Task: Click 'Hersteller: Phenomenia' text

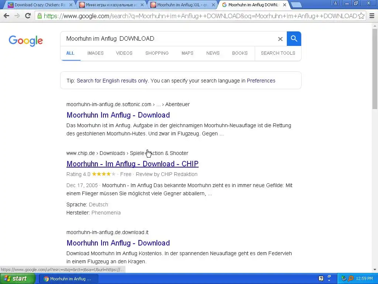Action: (93, 213)
